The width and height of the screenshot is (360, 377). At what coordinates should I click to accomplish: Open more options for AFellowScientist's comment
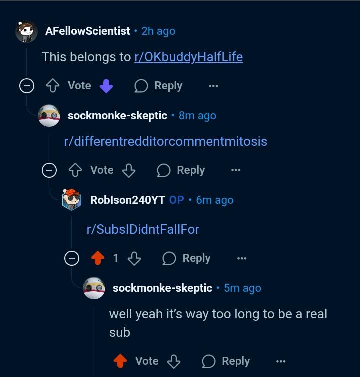point(213,86)
